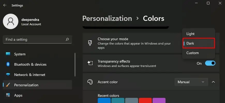
Task: Click the System monitor icon
Action: (x=8, y=54)
